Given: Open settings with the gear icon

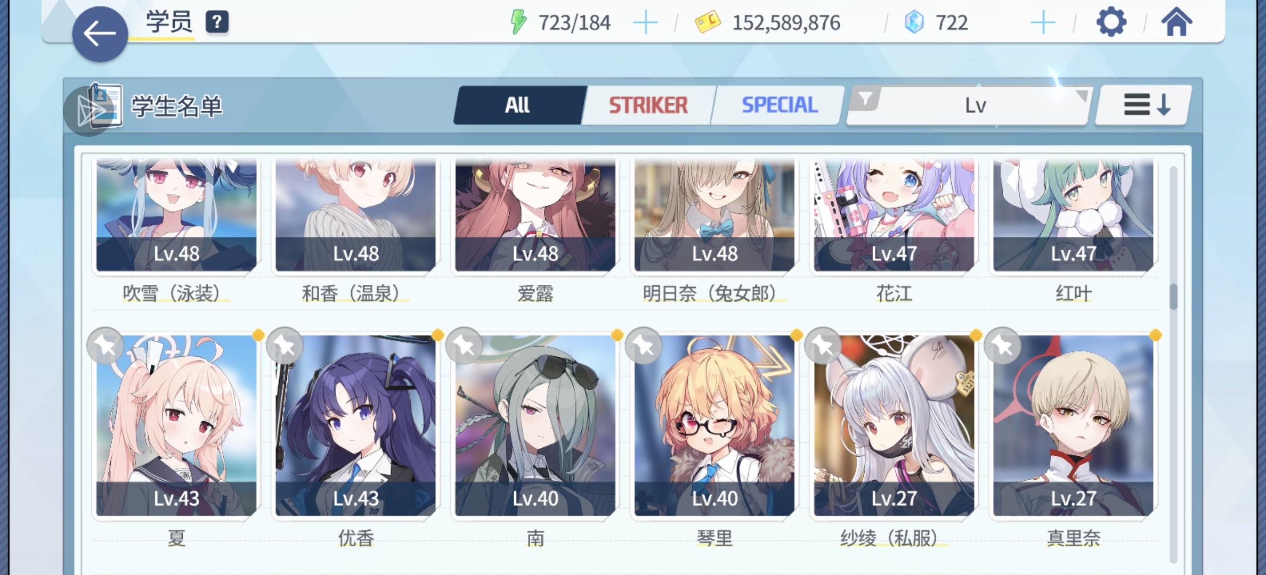Looking at the screenshot, I should point(1111,22).
